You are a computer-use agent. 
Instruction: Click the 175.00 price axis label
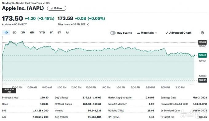203,46
